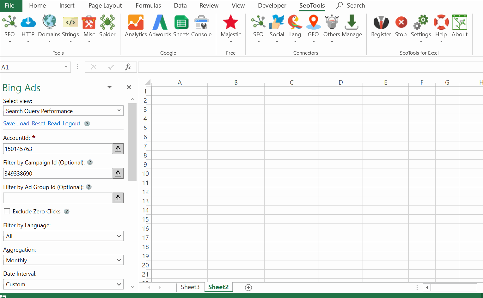This screenshot has width=483, height=298.
Task: Click the Campaign Id cell picker arrow button
Action: coord(118,173)
